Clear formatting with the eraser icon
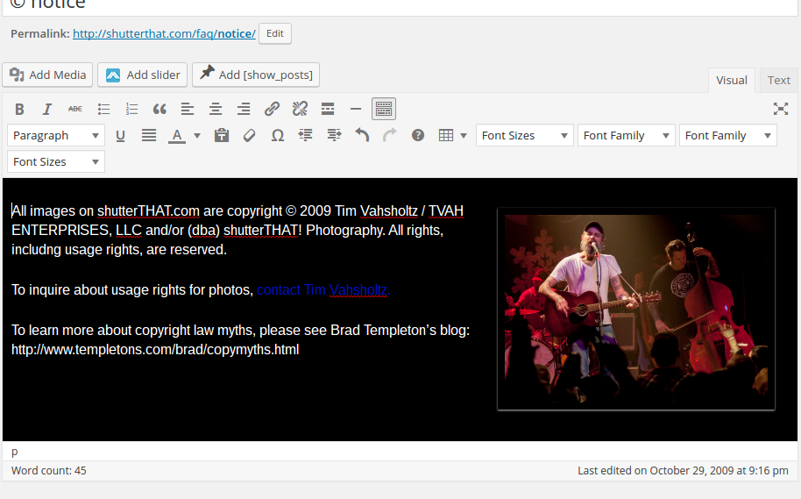Screen dimensions: 801x499 tap(250, 135)
